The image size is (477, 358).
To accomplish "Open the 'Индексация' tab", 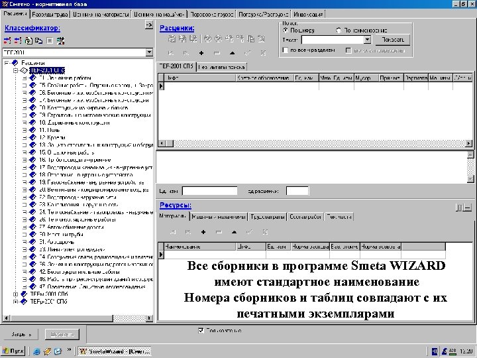I will [308, 15].
